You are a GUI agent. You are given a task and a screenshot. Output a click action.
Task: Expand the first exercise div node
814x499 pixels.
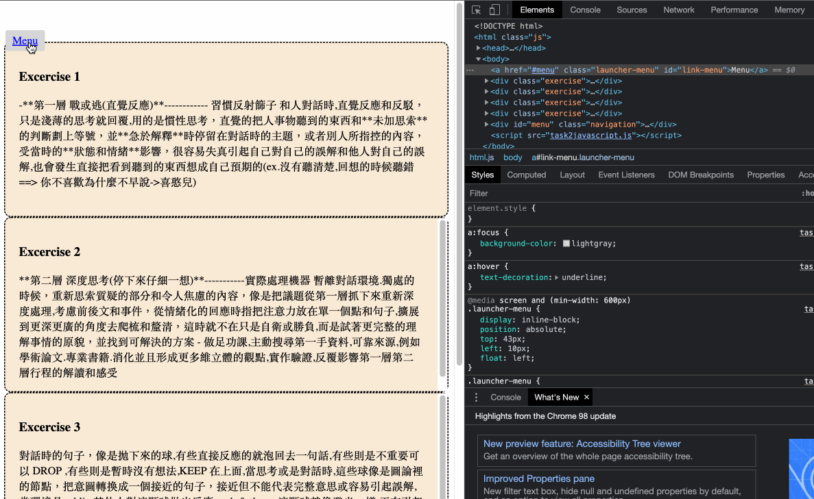(x=486, y=81)
